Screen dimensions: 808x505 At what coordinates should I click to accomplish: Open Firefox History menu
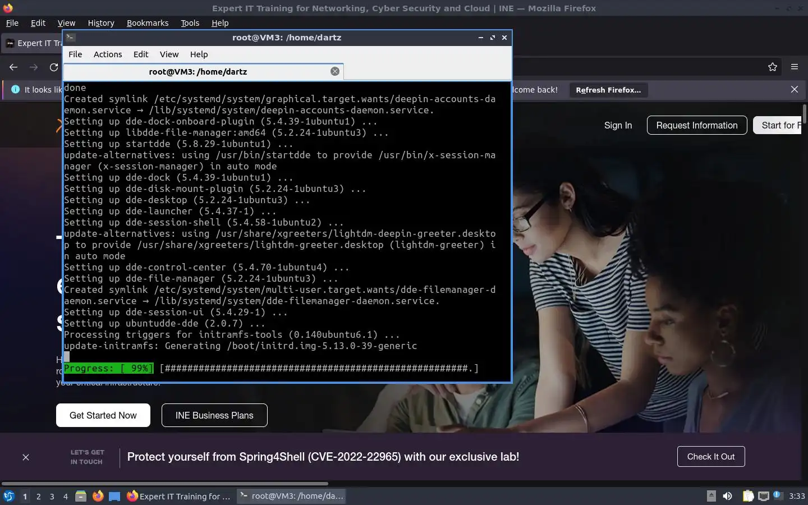coord(101,23)
